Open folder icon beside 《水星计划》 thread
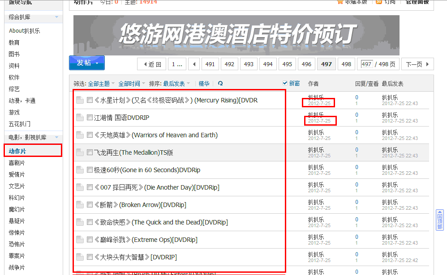447x275 pixels. point(80,100)
